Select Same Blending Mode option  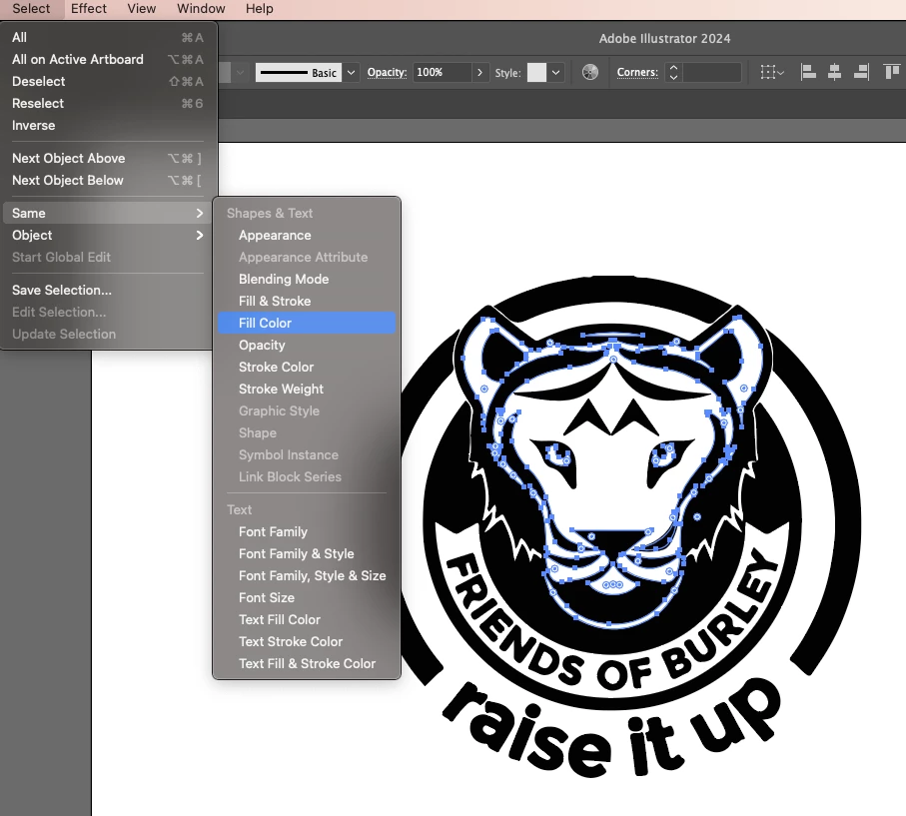pyautogui.click(x=307, y=279)
